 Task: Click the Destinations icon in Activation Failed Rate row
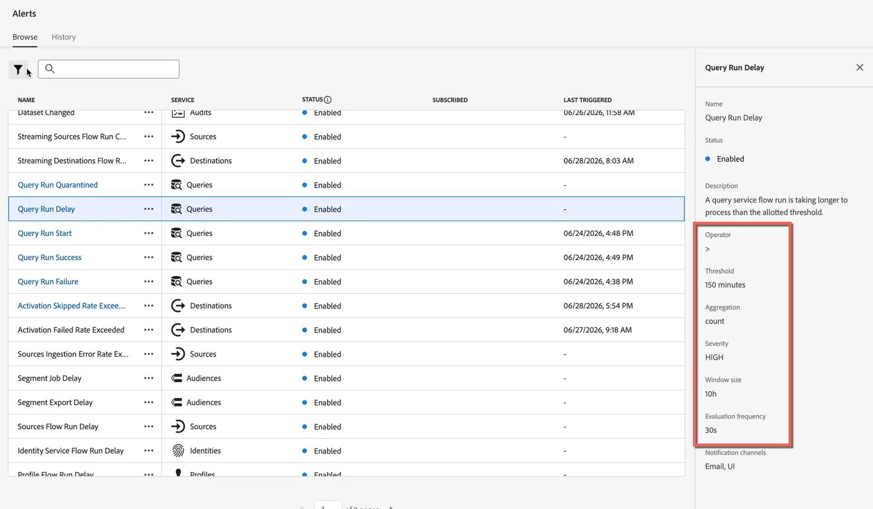[178, 330]
